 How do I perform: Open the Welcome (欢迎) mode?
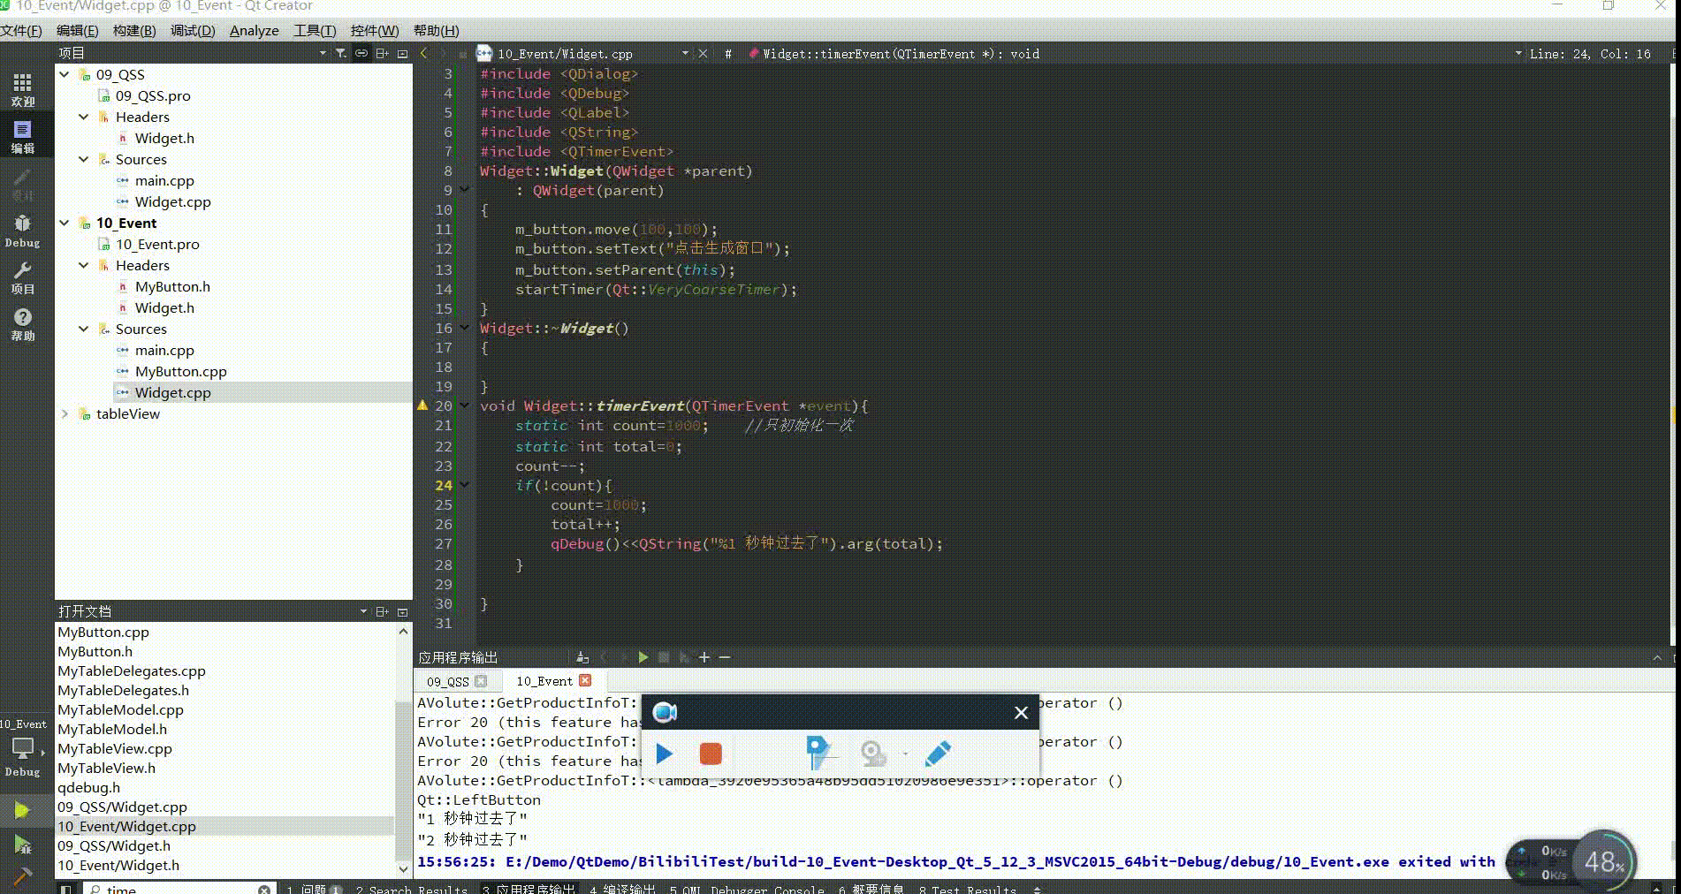(23, 90)
